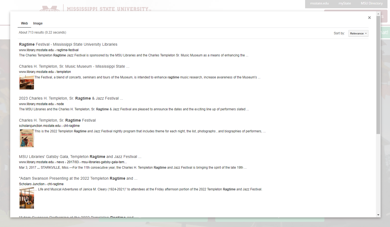Click the 'About 713 results' count text

42,32
